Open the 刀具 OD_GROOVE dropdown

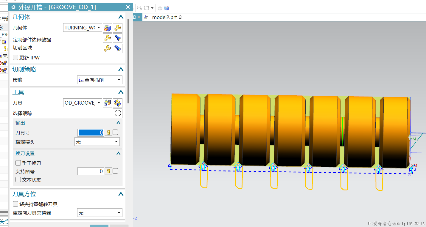click(x=83, y=103)
